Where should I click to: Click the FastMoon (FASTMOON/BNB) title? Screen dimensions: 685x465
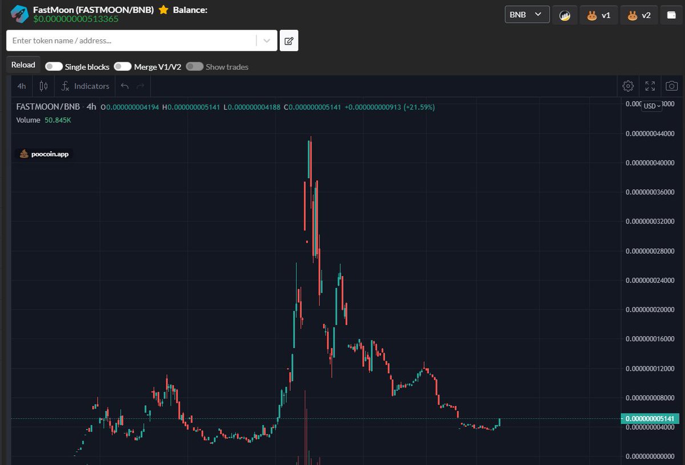pos(94,10)
